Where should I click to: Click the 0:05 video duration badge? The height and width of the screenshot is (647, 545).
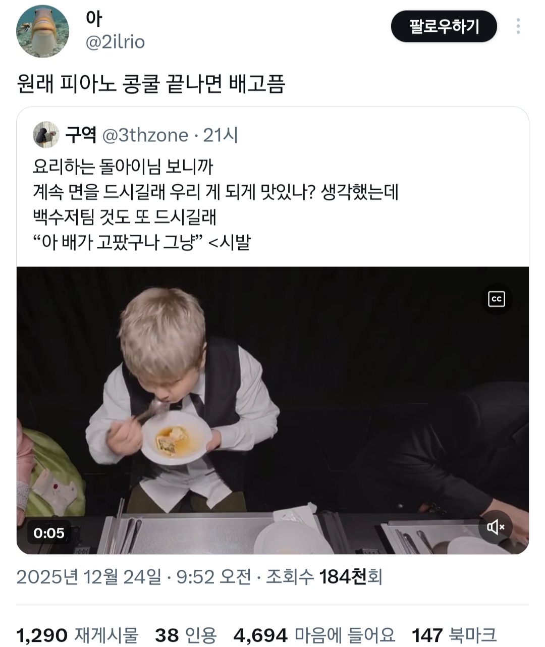point(49,533)
